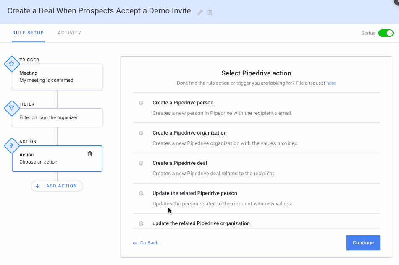Choose update the related Pipedrive organization option
The height and width of the screenshot is (265, 399).
point(141,223)
